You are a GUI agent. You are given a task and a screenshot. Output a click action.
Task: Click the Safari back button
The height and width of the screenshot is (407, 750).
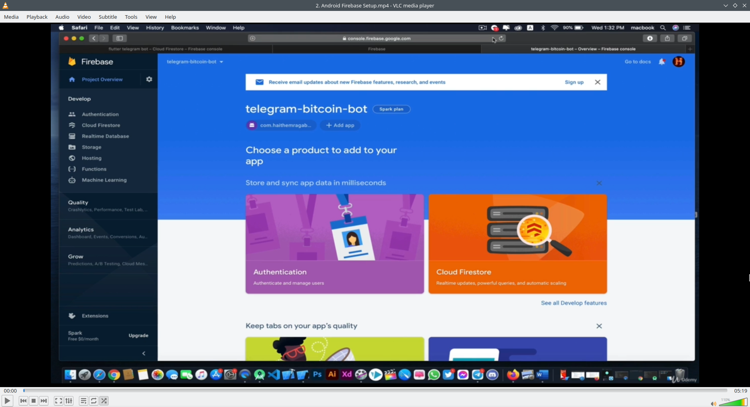pyautogui.click(x=94, y=38)
